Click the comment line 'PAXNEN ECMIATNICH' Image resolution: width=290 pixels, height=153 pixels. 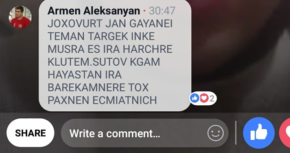[102, 100]
